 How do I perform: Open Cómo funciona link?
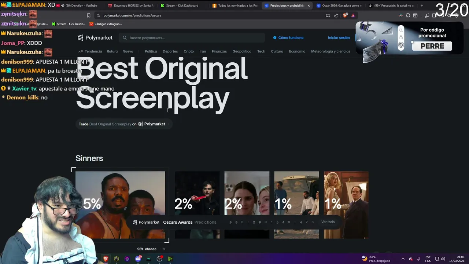click(288, 38)
